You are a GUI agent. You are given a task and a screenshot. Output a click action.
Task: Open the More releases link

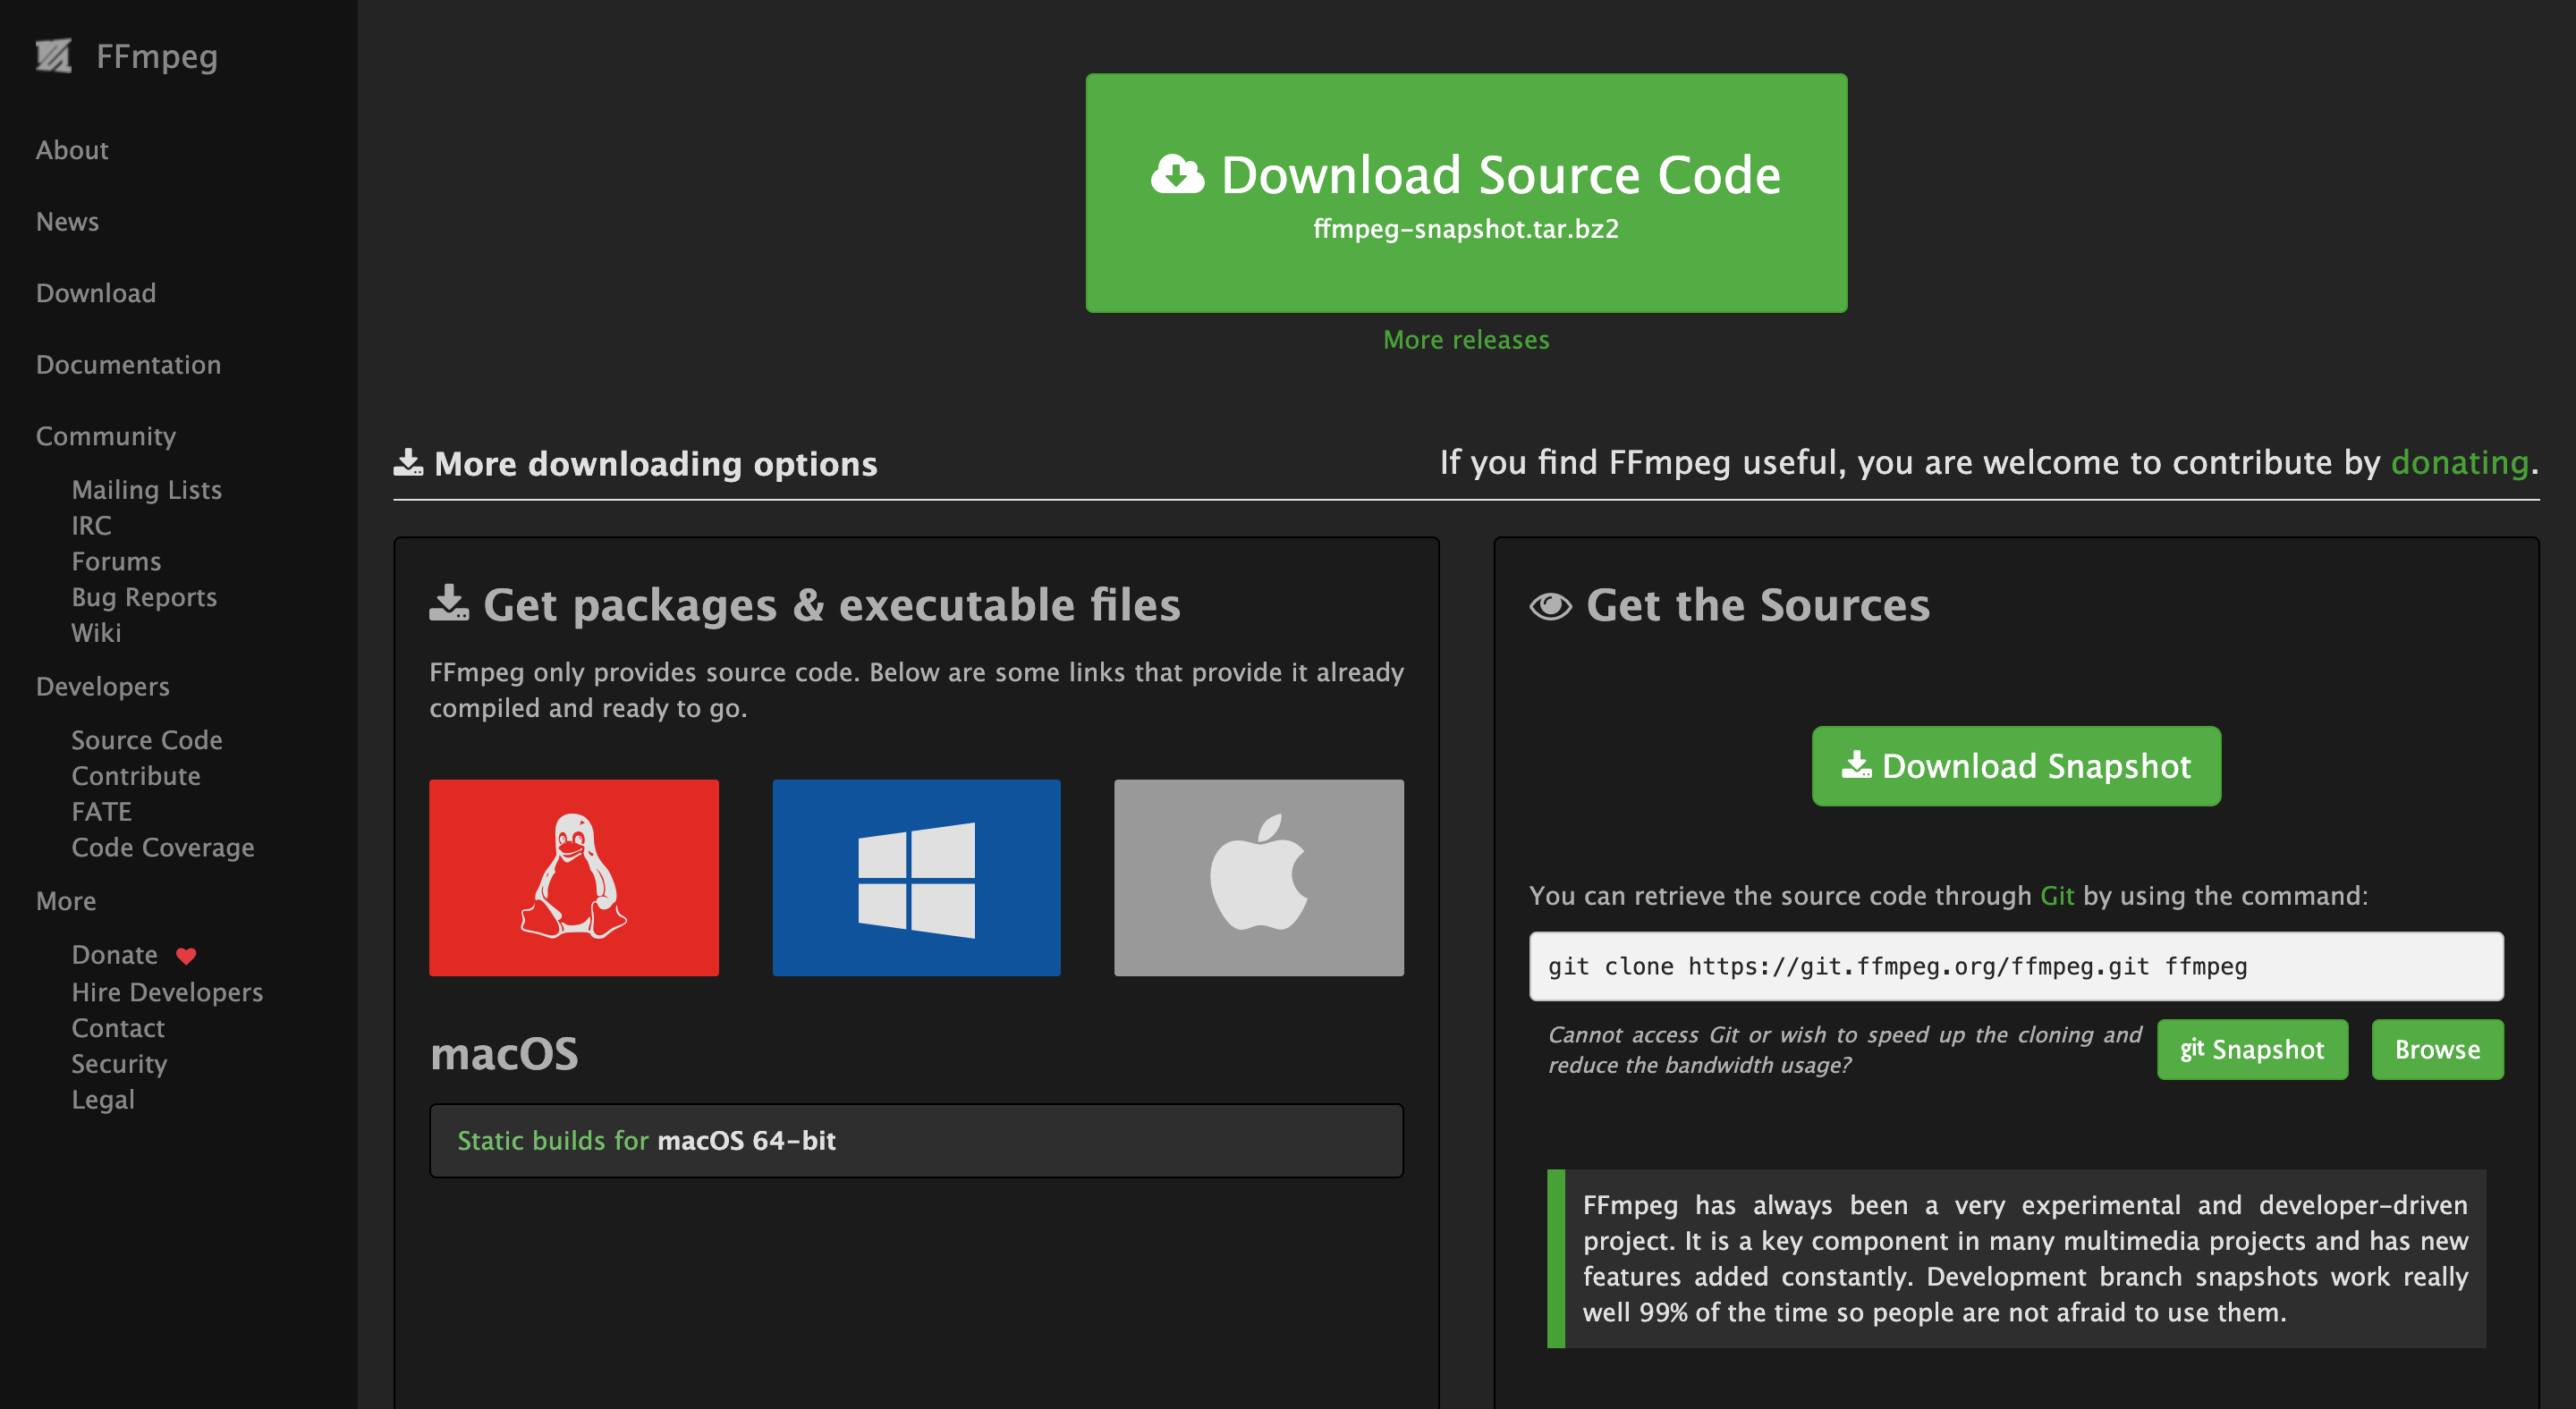click(x=1466, y=340)
